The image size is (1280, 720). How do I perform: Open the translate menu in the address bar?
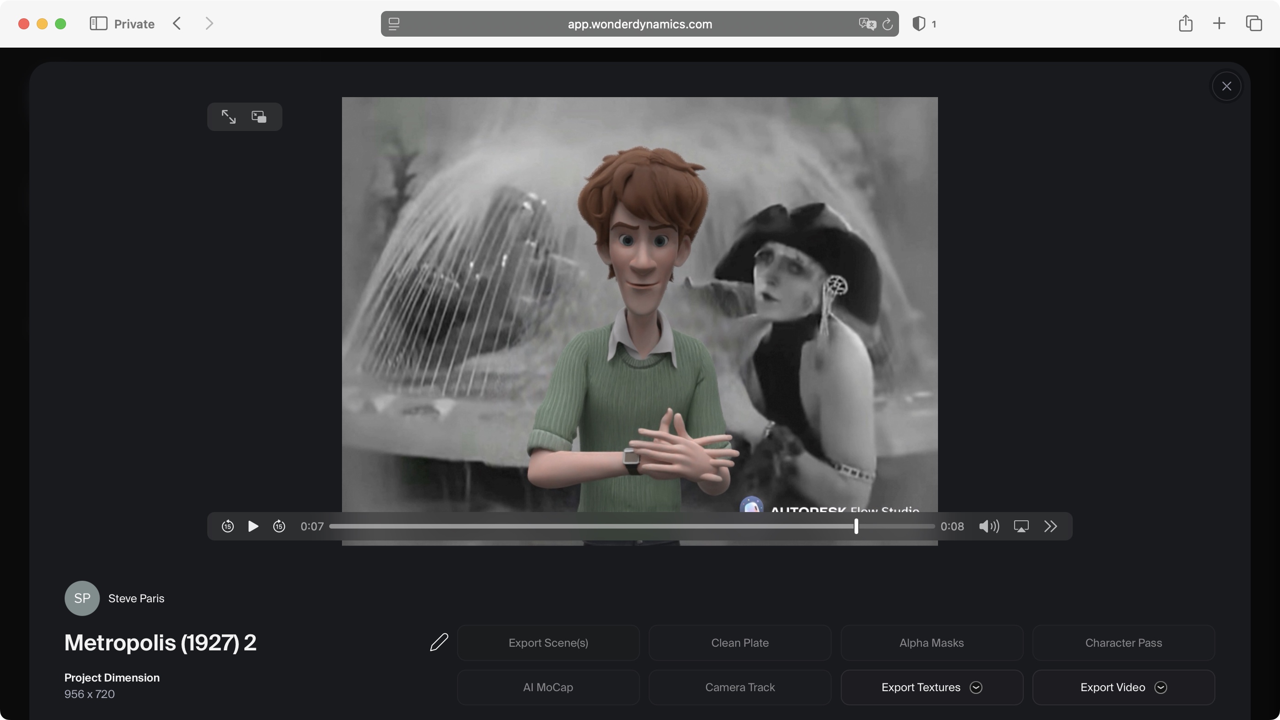(x=866, y=23)
